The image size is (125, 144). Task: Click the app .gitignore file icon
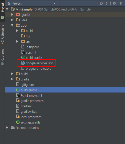tap(23, 47)
